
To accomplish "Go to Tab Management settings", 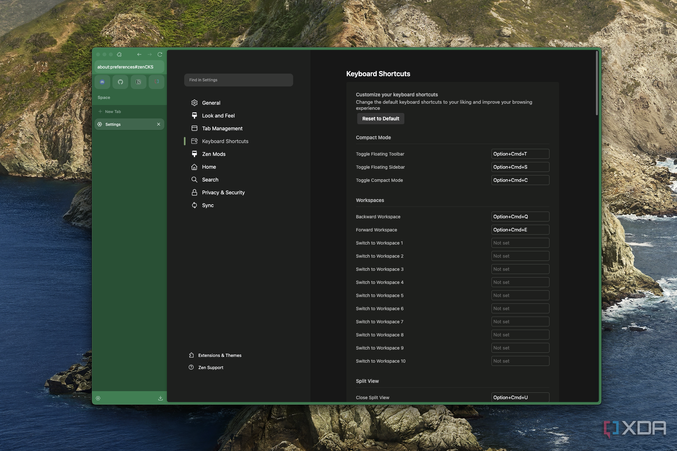I will (x=222, y=128).
